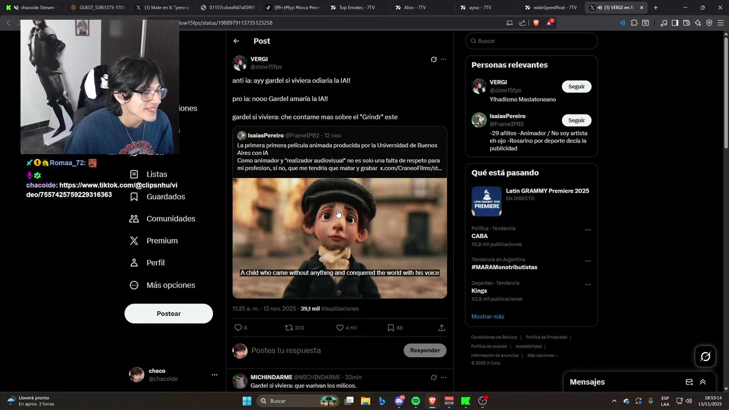Open File Explorer from the taskbar
Viewport: 729px width, 410px height.
coord(366,401)
